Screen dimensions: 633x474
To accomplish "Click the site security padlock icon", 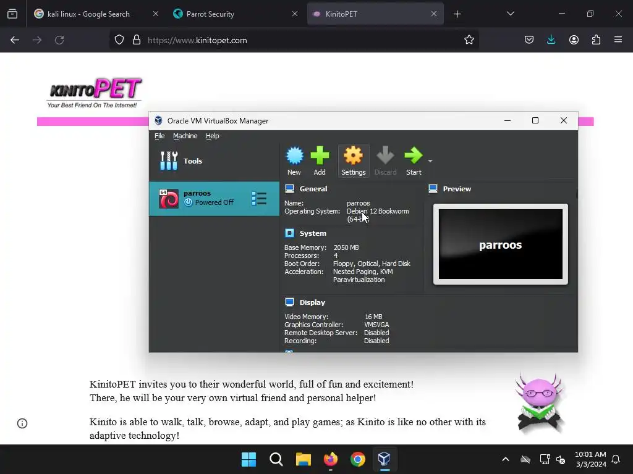I will (137, 40).
